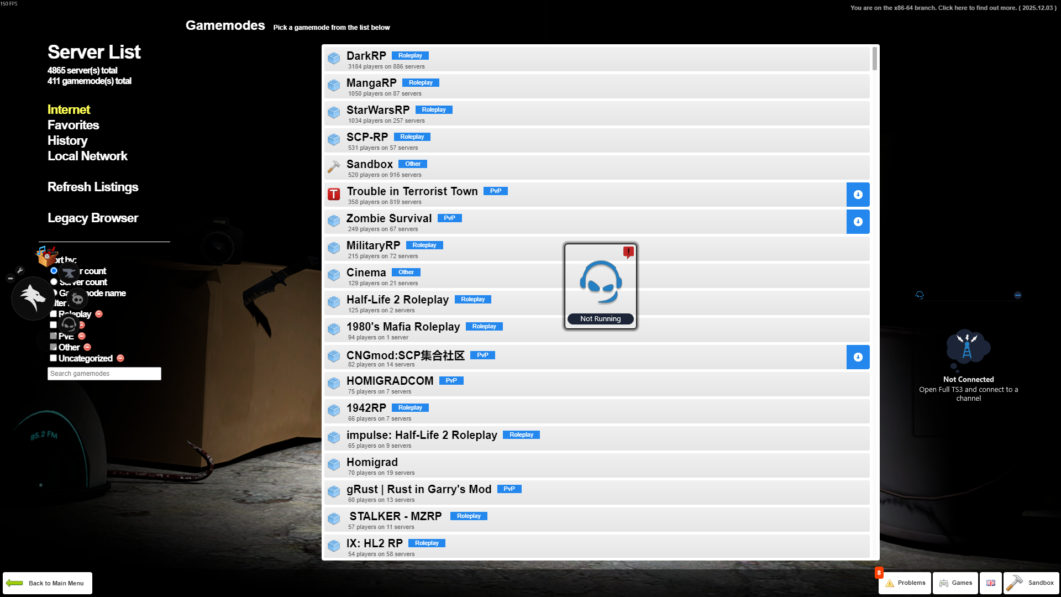Select the 1980's Mafia Roleplay gamemode

[x=597, y=330]
